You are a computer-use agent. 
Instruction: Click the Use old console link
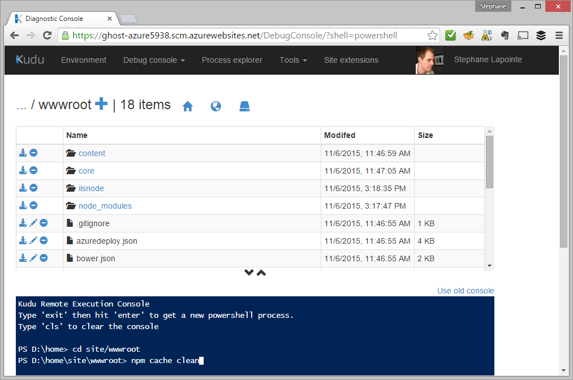pyautogui.click(x=466, y=291)
